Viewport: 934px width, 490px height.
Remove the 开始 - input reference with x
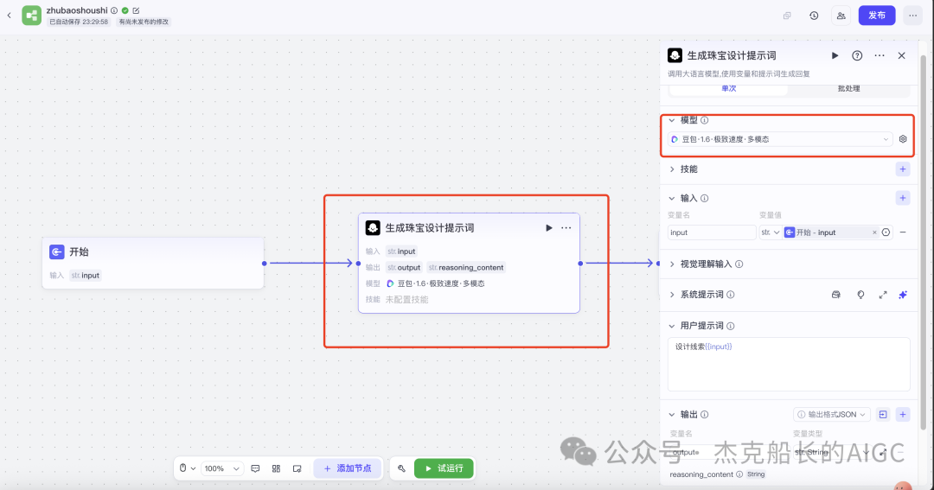point(873,232)
